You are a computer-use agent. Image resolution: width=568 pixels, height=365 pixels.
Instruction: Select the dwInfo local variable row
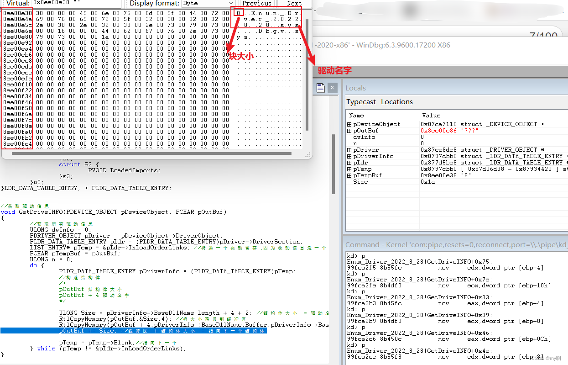(457, 137)
